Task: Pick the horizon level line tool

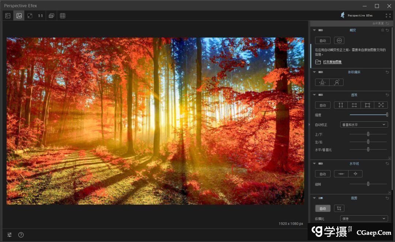Action: click(x=341, y=174)
